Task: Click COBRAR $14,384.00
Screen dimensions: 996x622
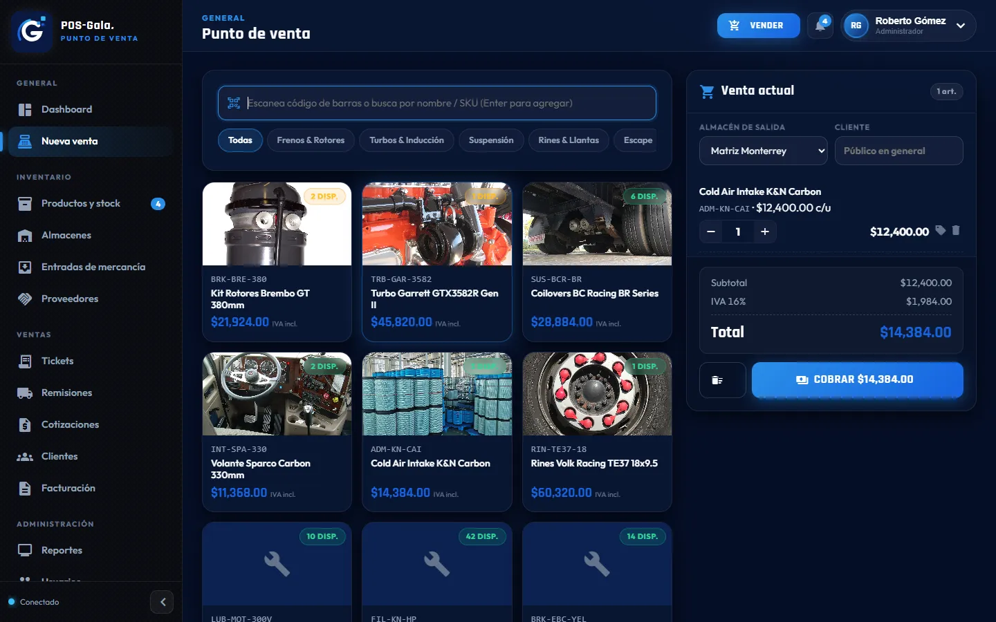Action: tap(857, 380)
